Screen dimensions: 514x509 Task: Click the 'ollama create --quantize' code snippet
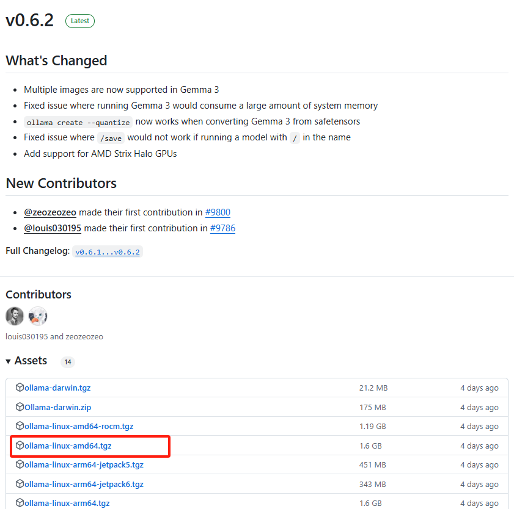(78, 123)
